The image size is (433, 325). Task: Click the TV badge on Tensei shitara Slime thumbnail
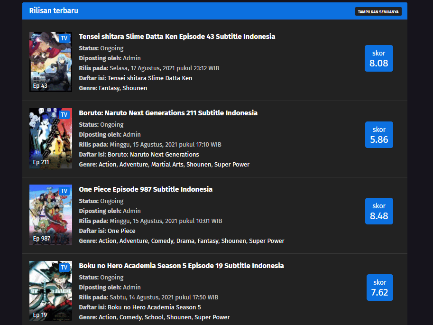(64, 38)
